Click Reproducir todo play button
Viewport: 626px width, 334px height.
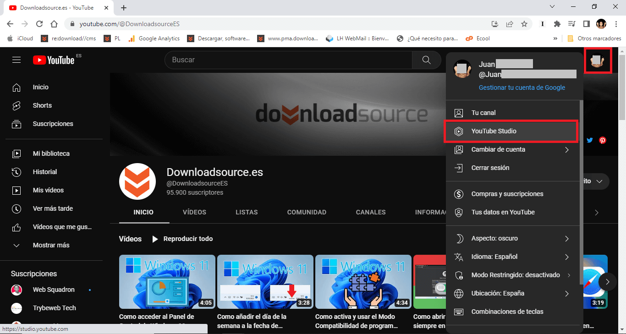pyautogui.click(x=182, y=239)
